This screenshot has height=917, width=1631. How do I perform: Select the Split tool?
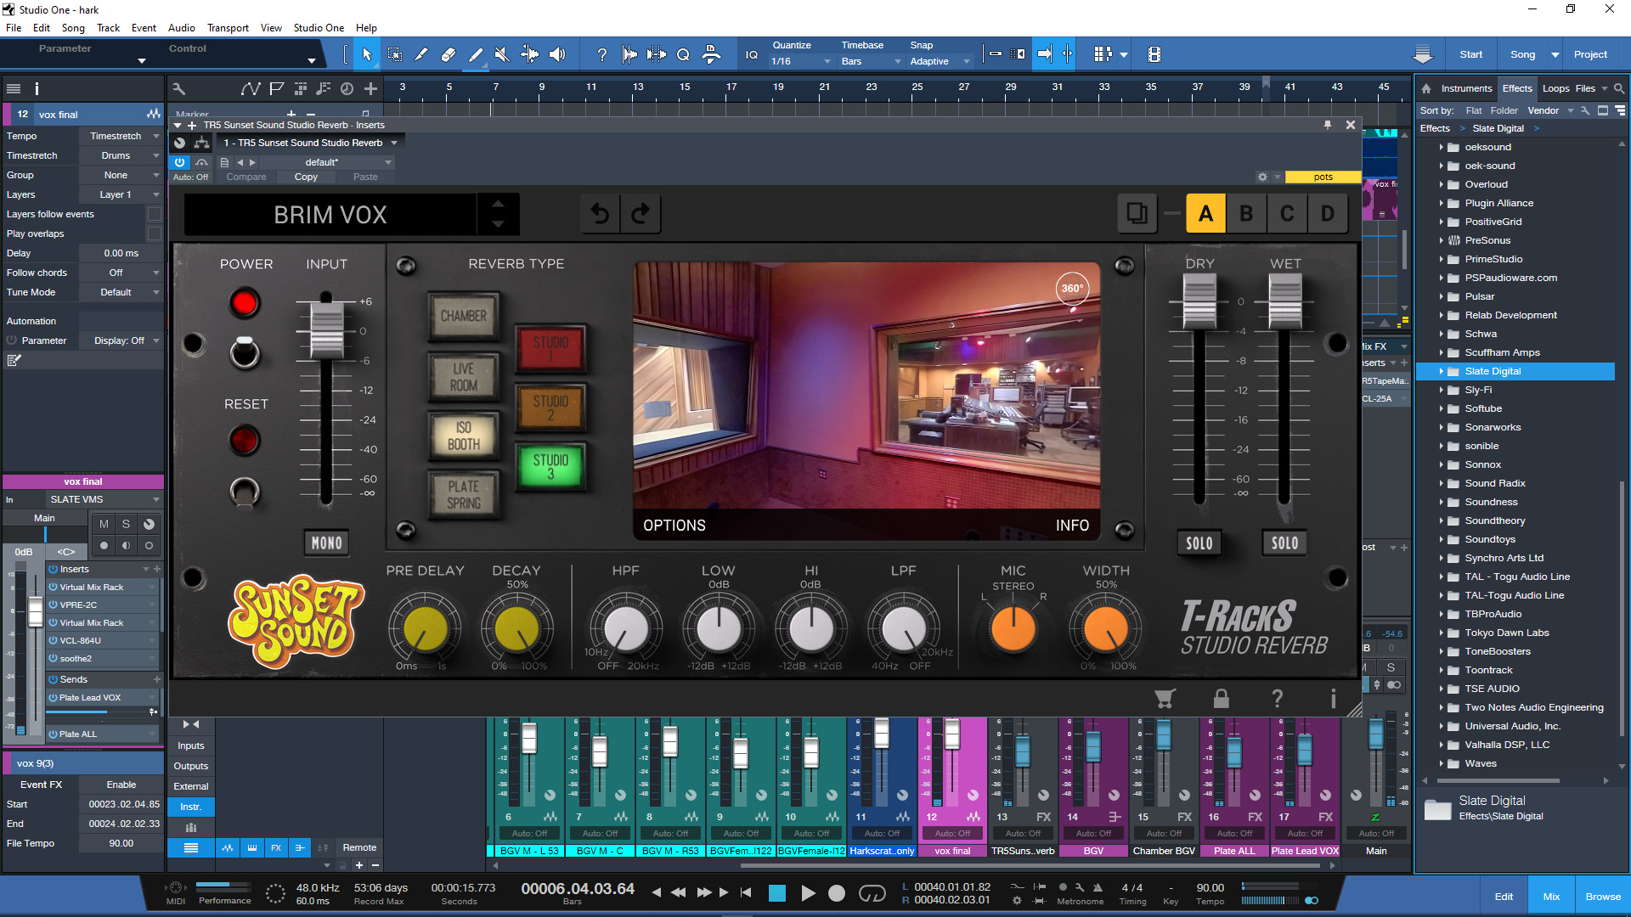pyautogui.click(x=421, y=54)
